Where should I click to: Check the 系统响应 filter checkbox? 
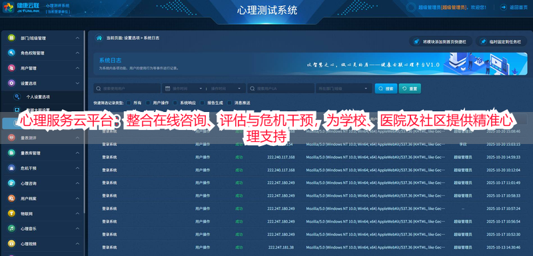(175, 103)
